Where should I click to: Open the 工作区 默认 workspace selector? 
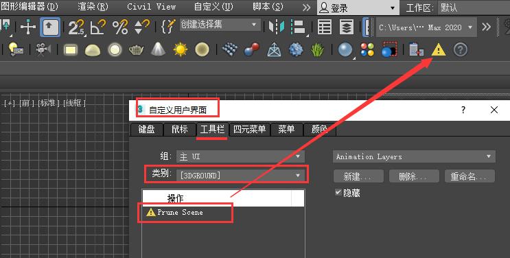coord(474,8)
